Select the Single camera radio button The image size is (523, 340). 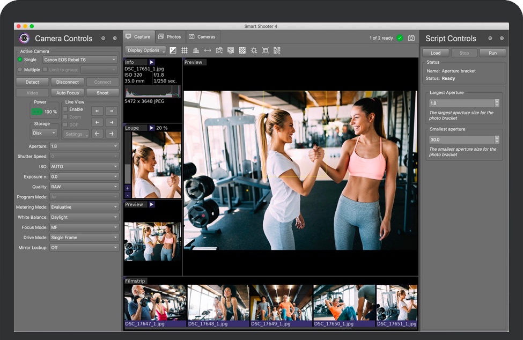(20, 60)
